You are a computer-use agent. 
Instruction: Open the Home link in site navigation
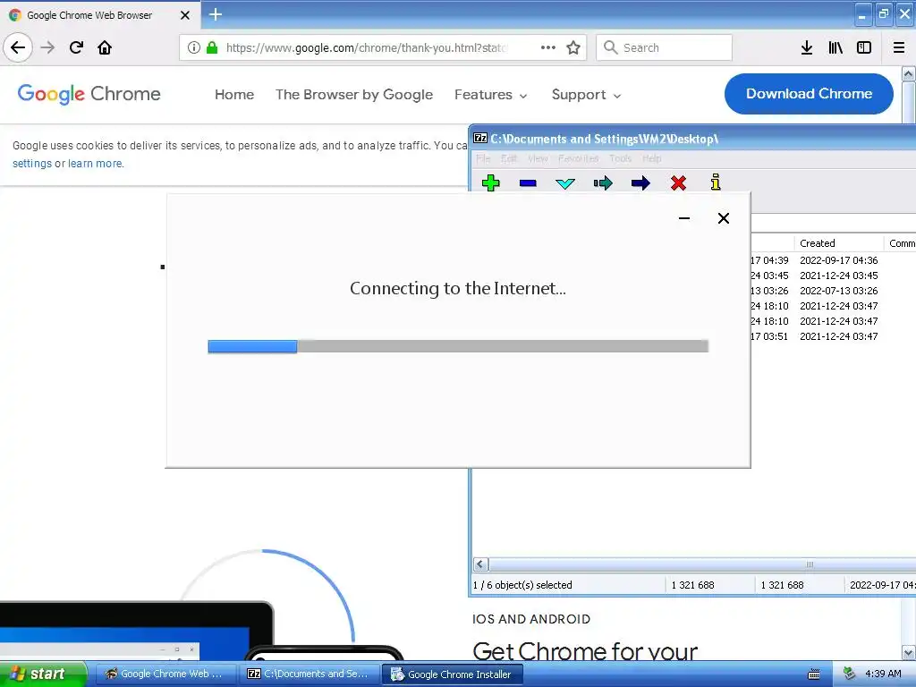click(234, 95)
